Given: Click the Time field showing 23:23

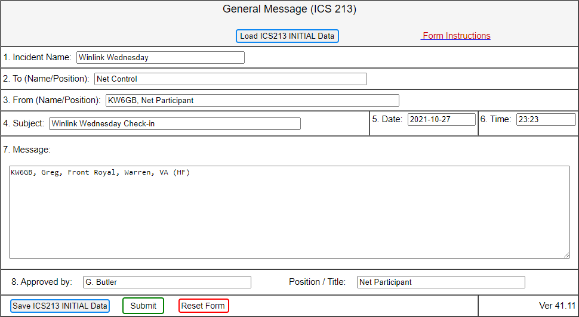Looking at the screenshot, I should pos(546,120).
